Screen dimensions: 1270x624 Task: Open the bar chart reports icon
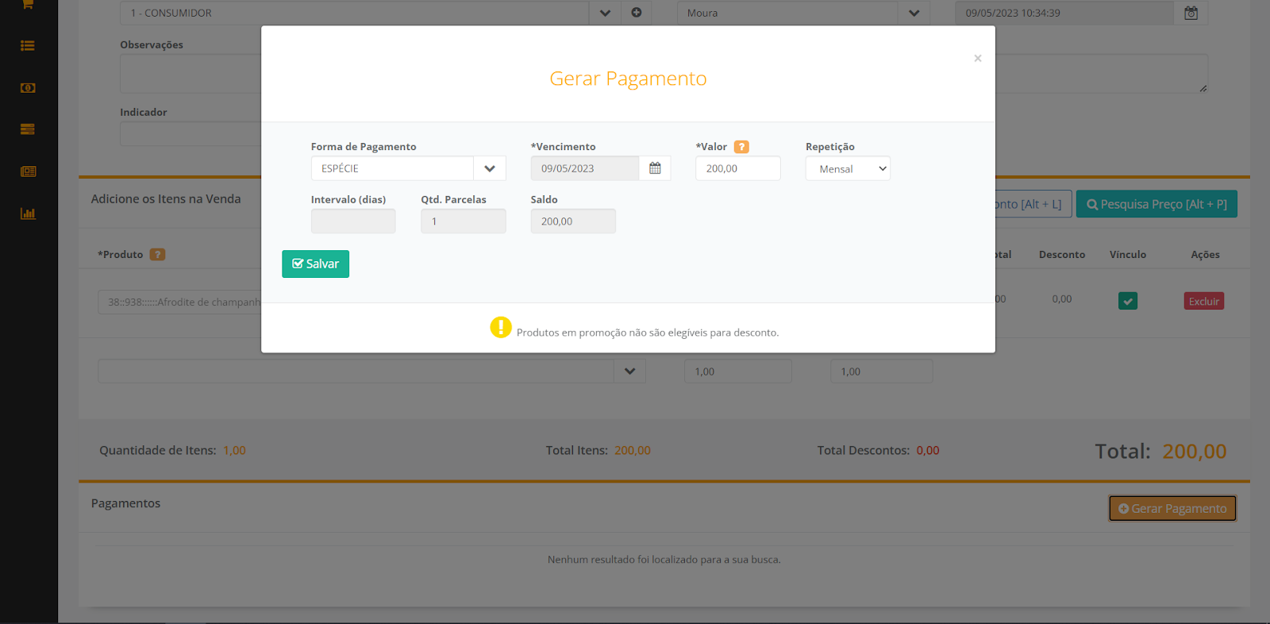[28, 214]
